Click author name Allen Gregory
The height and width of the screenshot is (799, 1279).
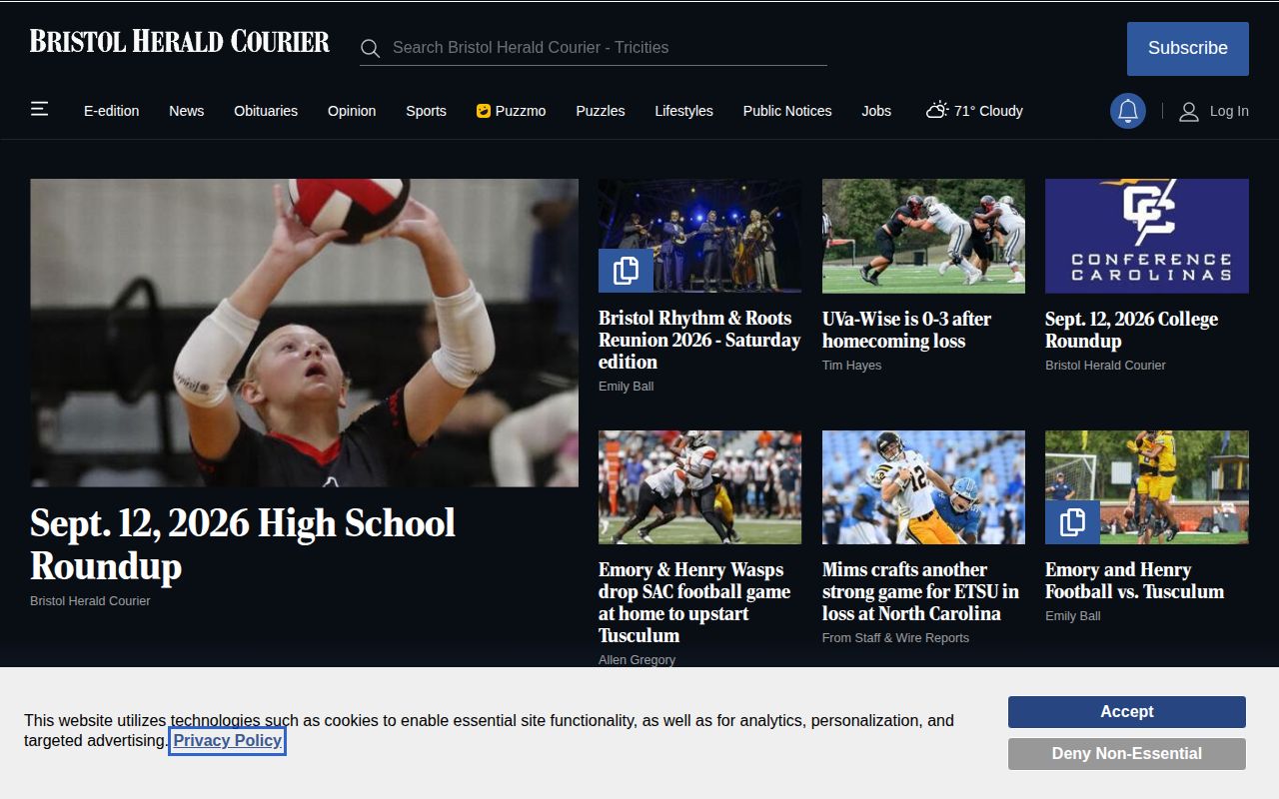(637, 660)
